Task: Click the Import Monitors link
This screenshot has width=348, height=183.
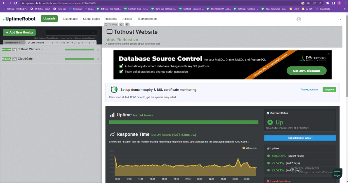Action: coord(67,38)
